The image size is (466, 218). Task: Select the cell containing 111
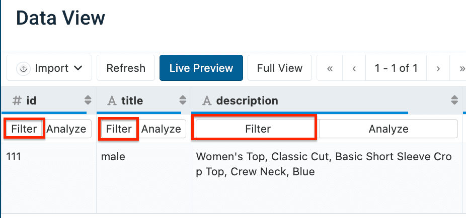[x=14, y=157]
